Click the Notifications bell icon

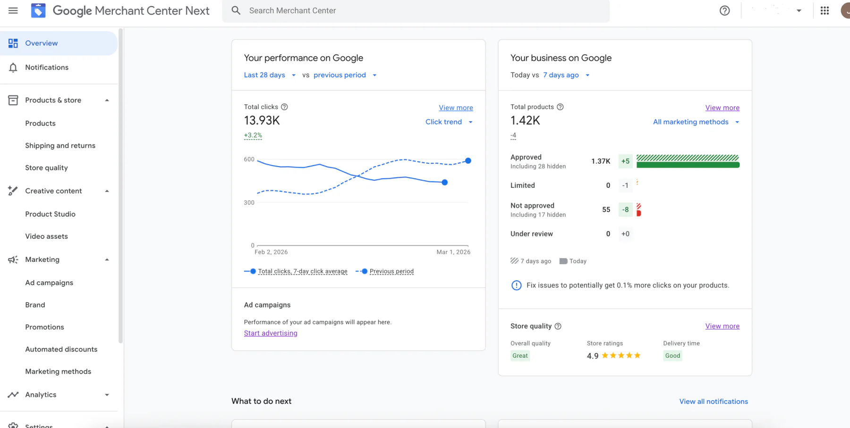click(13, 67)
